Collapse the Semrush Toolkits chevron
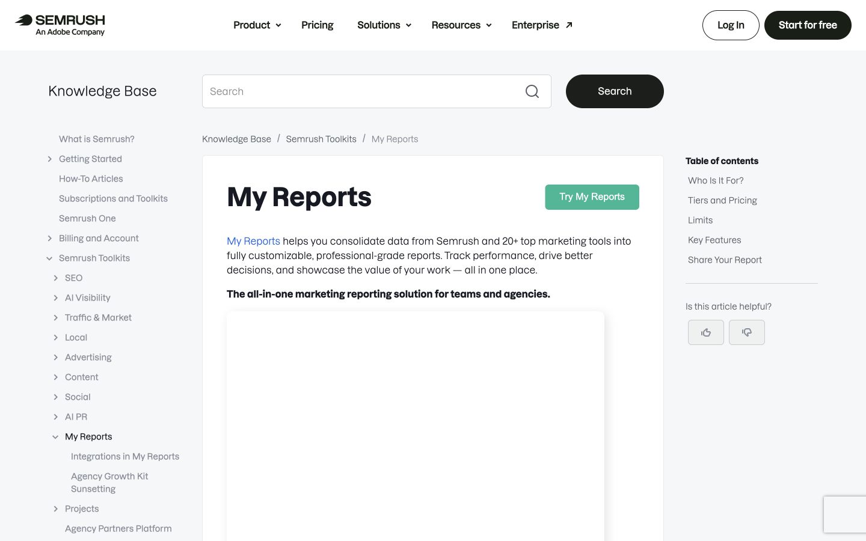Image resolution: width=866 pixels, height=541 pixels. 50,258
